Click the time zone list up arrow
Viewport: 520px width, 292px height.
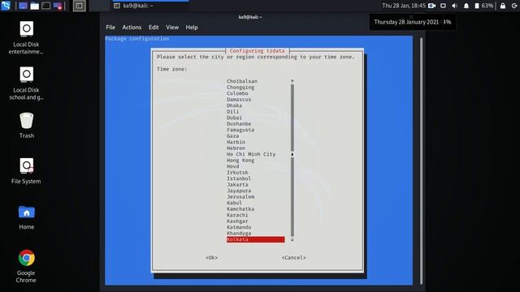pyautogui.click(x=292, y=81)
